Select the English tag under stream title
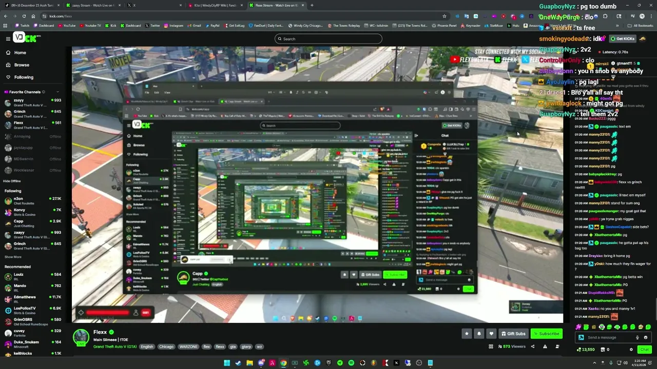Screen dimensions: 657x369 point(147,347)
